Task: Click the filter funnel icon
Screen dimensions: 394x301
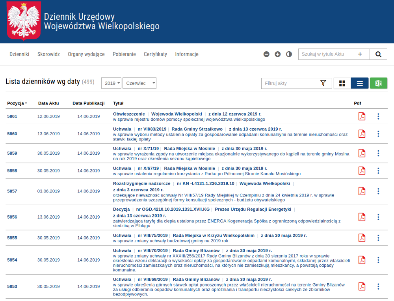Action: pos(323,83)
